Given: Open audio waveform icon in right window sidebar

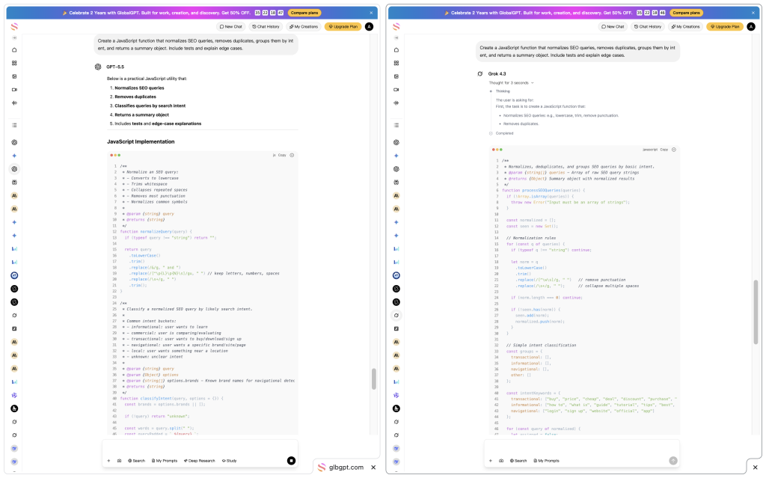Looking at the screenshot, I should coord(396,102).
